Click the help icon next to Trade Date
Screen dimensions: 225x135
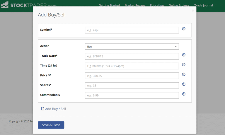184,55
